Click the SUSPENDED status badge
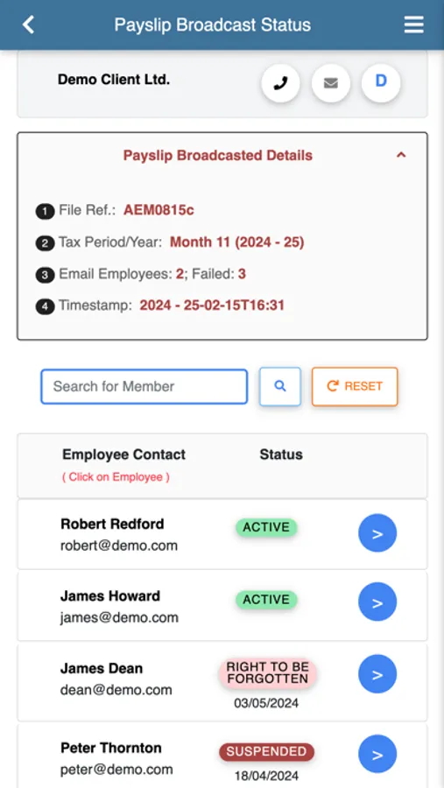The image size is (444, 788). point(266,752)
